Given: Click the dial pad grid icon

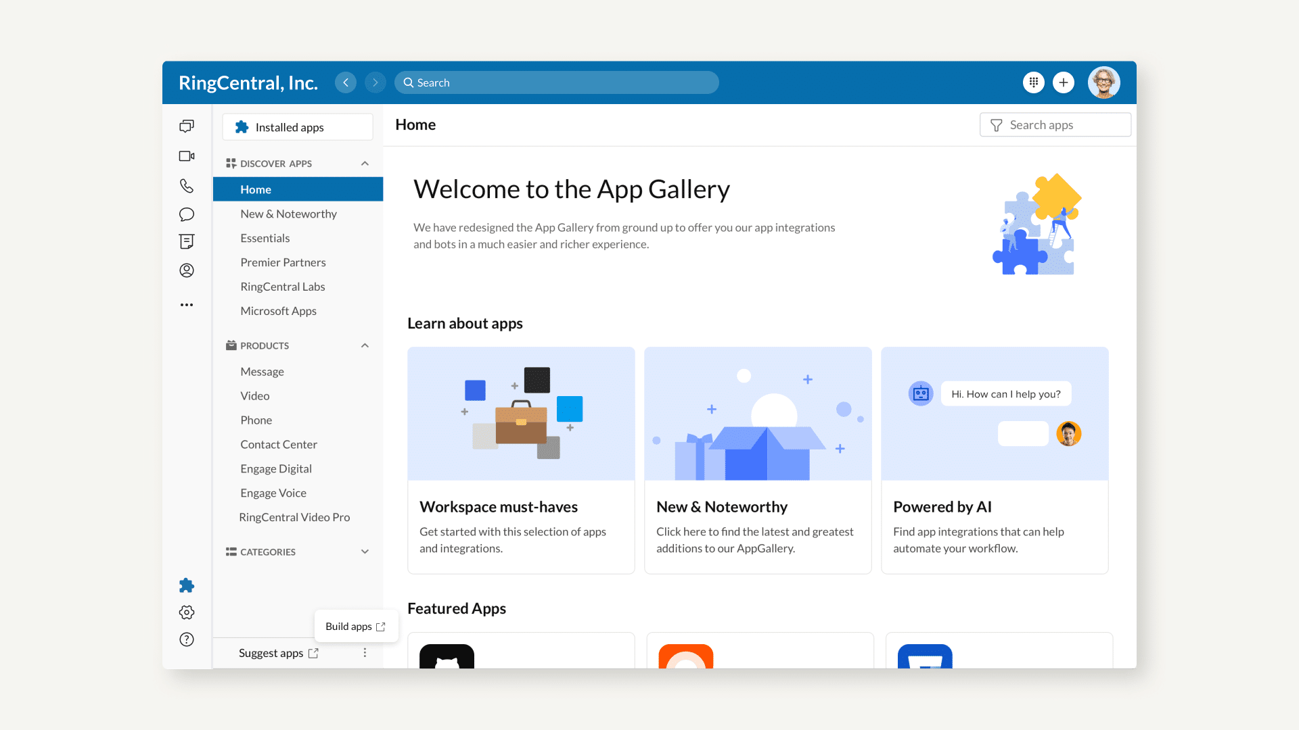Looking at the screenshot, I should 1033,82.
